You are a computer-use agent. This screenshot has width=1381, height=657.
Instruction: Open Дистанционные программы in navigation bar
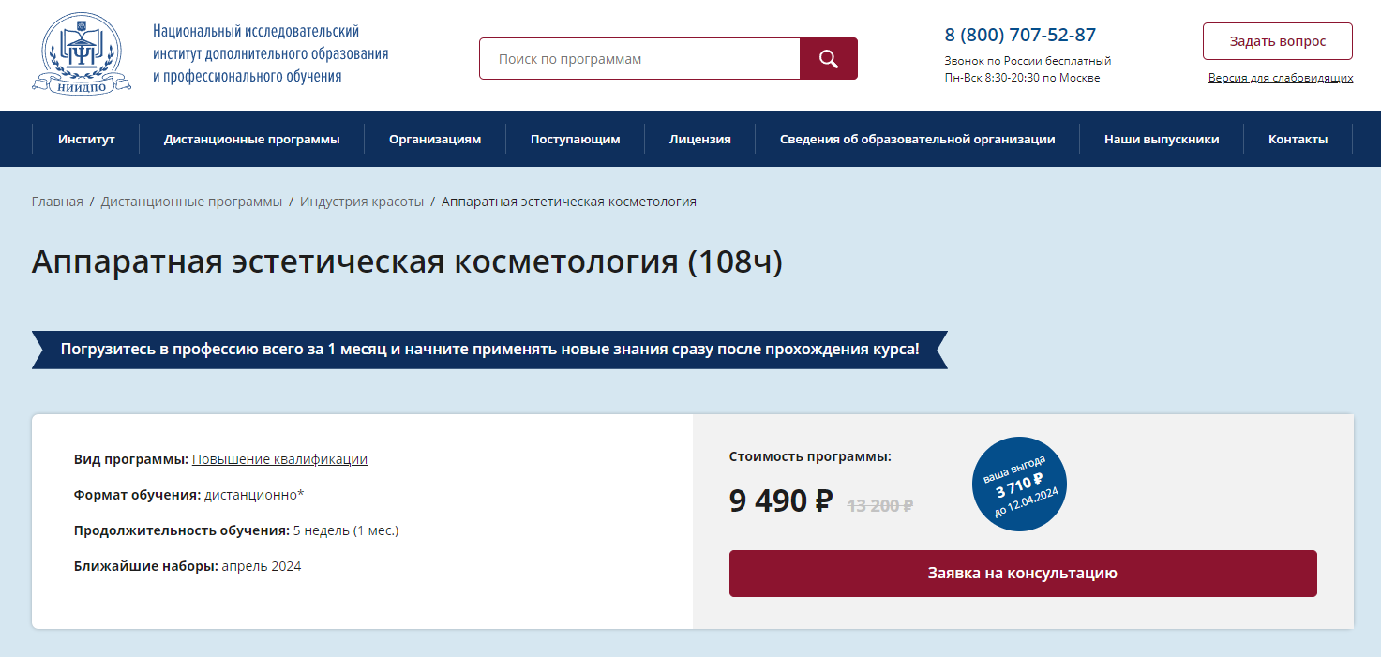tap(251, 139)
